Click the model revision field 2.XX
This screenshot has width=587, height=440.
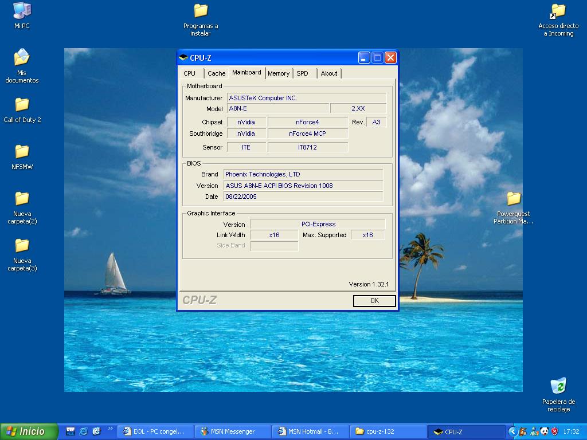358,108
